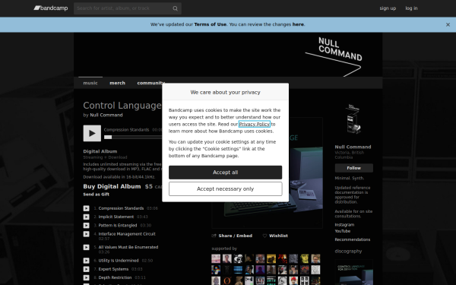
Task: Play track 6 Utility Is Undermined
Action: point(87,261)
